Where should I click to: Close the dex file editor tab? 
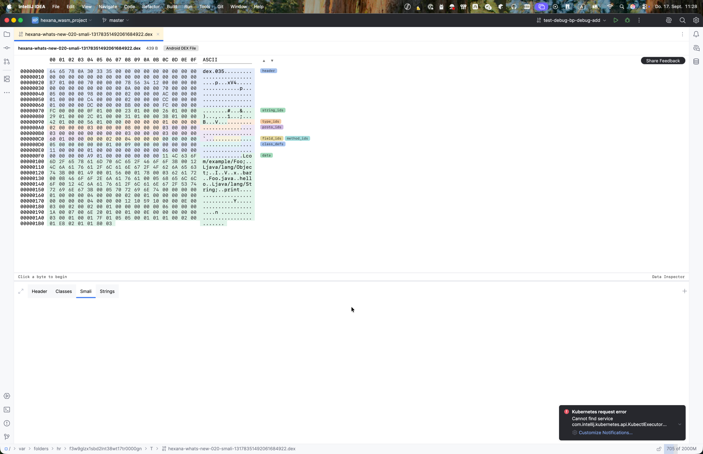coord(158,34)
